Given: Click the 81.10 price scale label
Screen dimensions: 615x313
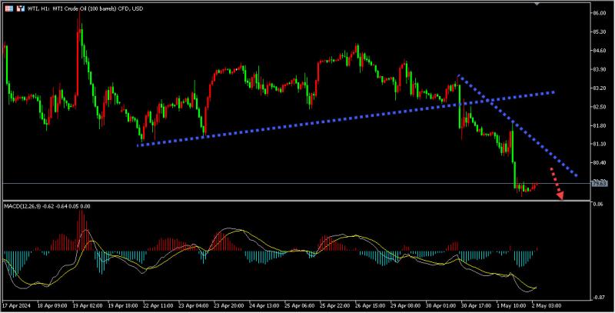Looking at the screenshot, I should [x=600, y=144].
